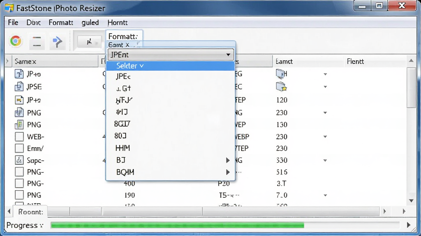Image resolution: width=421 pixels, height=236 pixels.
Task: Click the Chrome-style colorful circle toolbar icon
Action: coord(16,41)
